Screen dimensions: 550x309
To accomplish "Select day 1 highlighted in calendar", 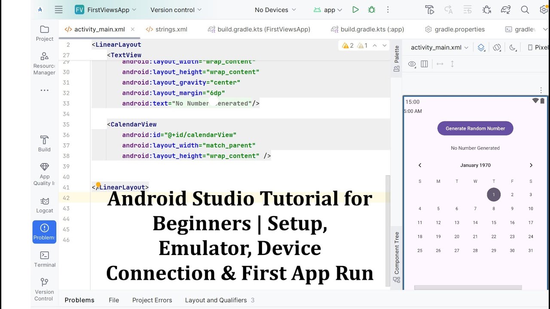I will (494, 194).
